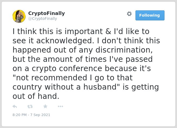Click the phrase "crypto conference" in the tweet

pyautogui.click(x=67, y=69)
